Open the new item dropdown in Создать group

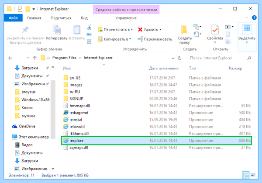[x=197, y=27]
